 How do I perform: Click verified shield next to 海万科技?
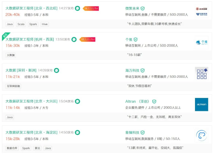pyautogui.click(x=143, y=71)
